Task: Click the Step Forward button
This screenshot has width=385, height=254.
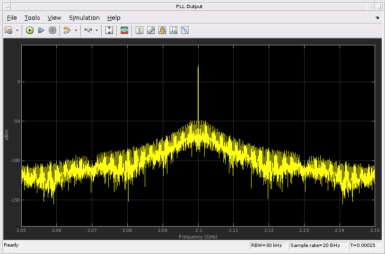Action: tap(41, 30)
